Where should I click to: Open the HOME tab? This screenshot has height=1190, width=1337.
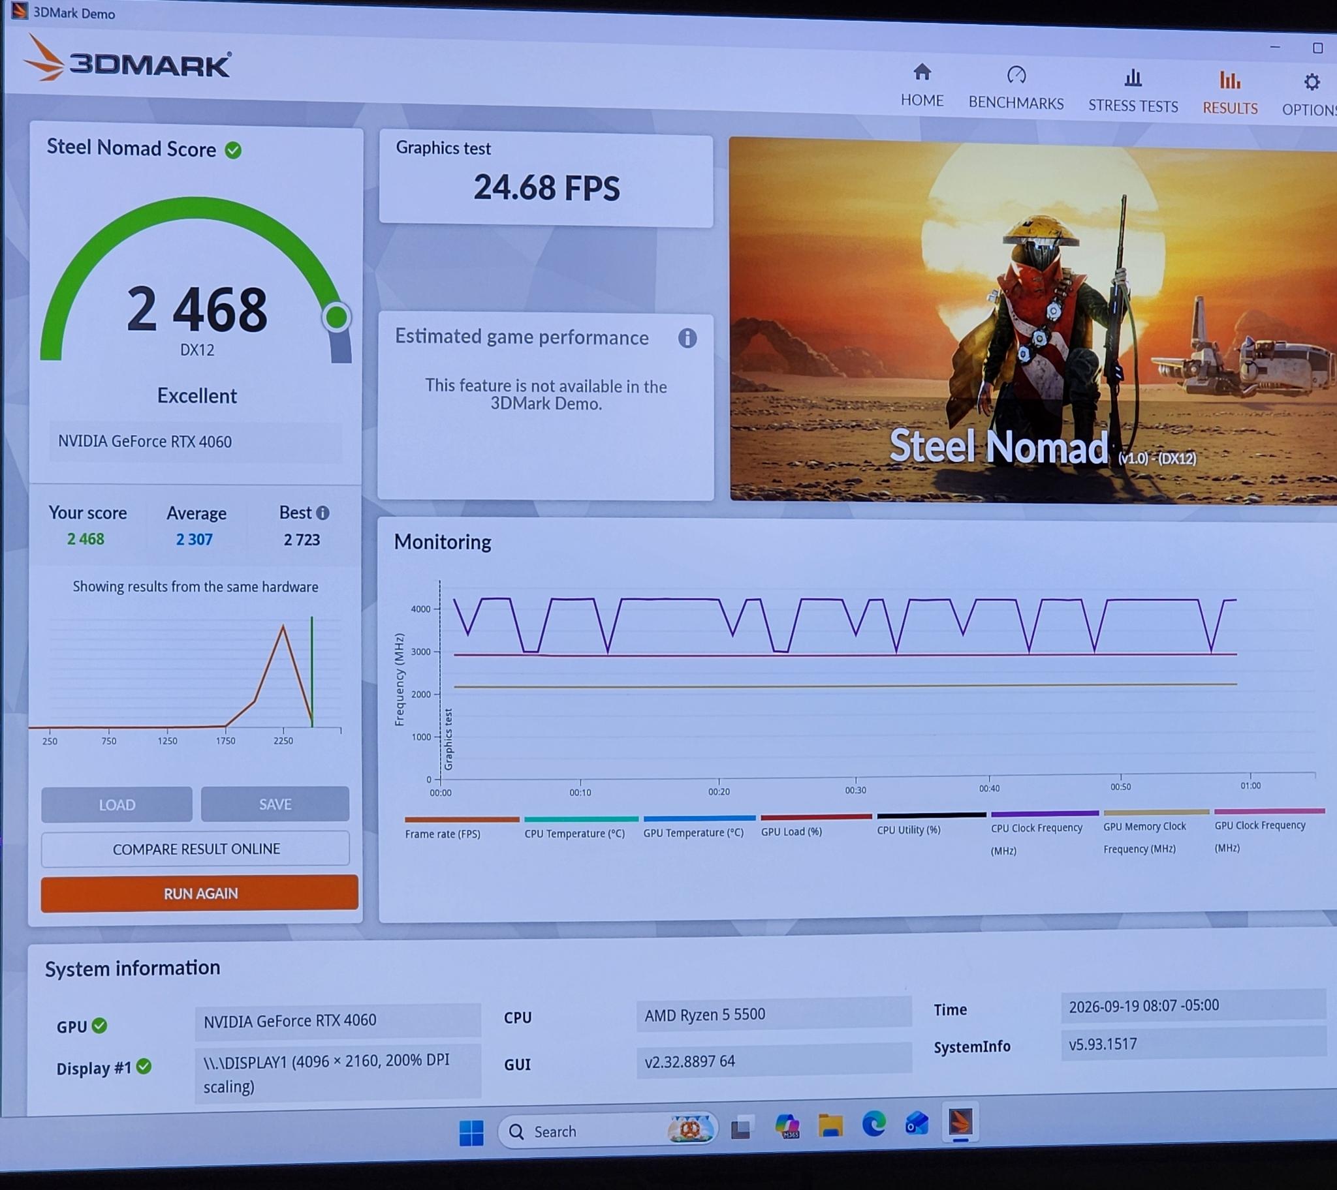922,85
